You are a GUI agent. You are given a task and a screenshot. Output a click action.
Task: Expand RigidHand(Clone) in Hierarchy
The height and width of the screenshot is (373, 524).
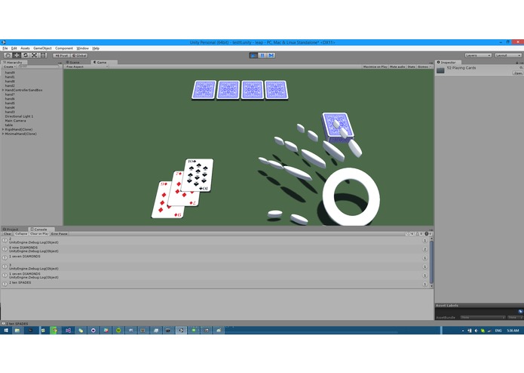[x=3, y=129]
